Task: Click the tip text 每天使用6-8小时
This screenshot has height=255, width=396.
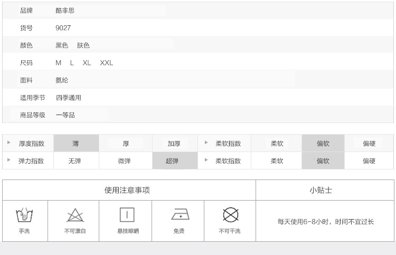Action: [303, 222]
